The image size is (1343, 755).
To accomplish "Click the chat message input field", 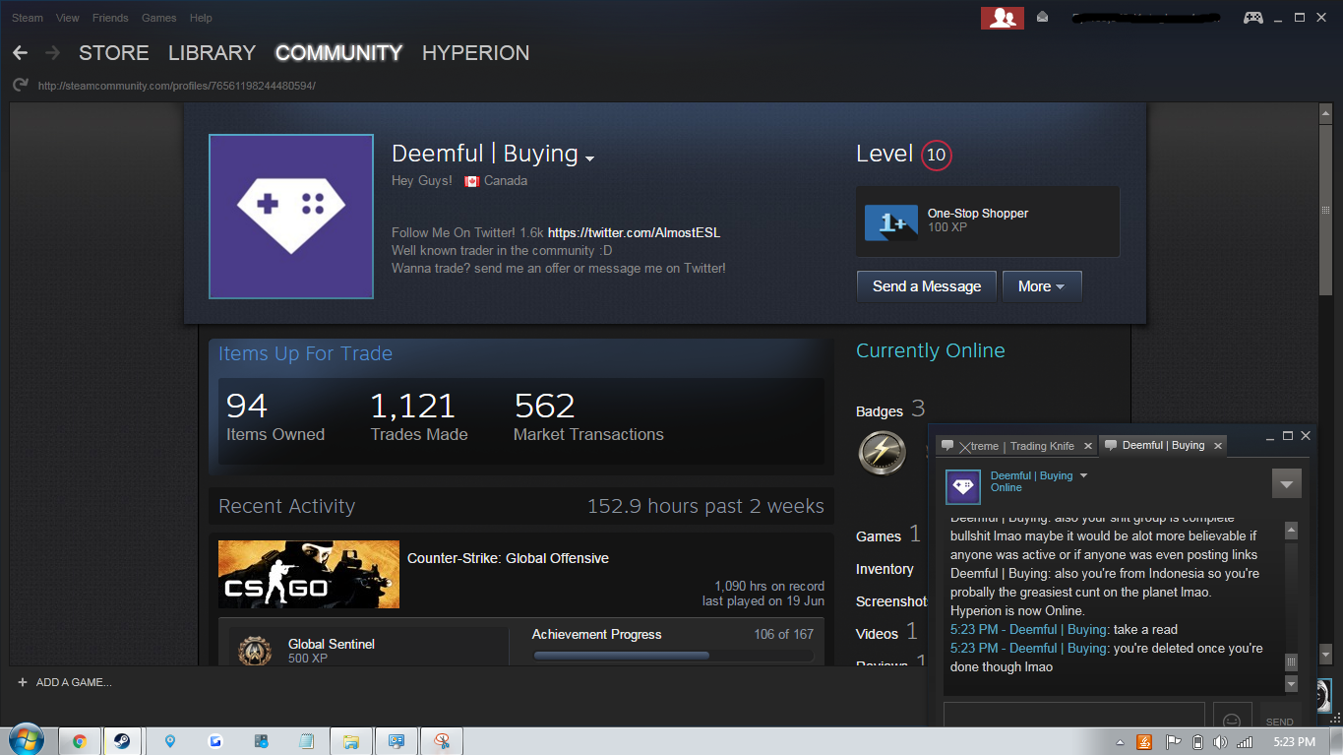I will [x=1073, y=715].
